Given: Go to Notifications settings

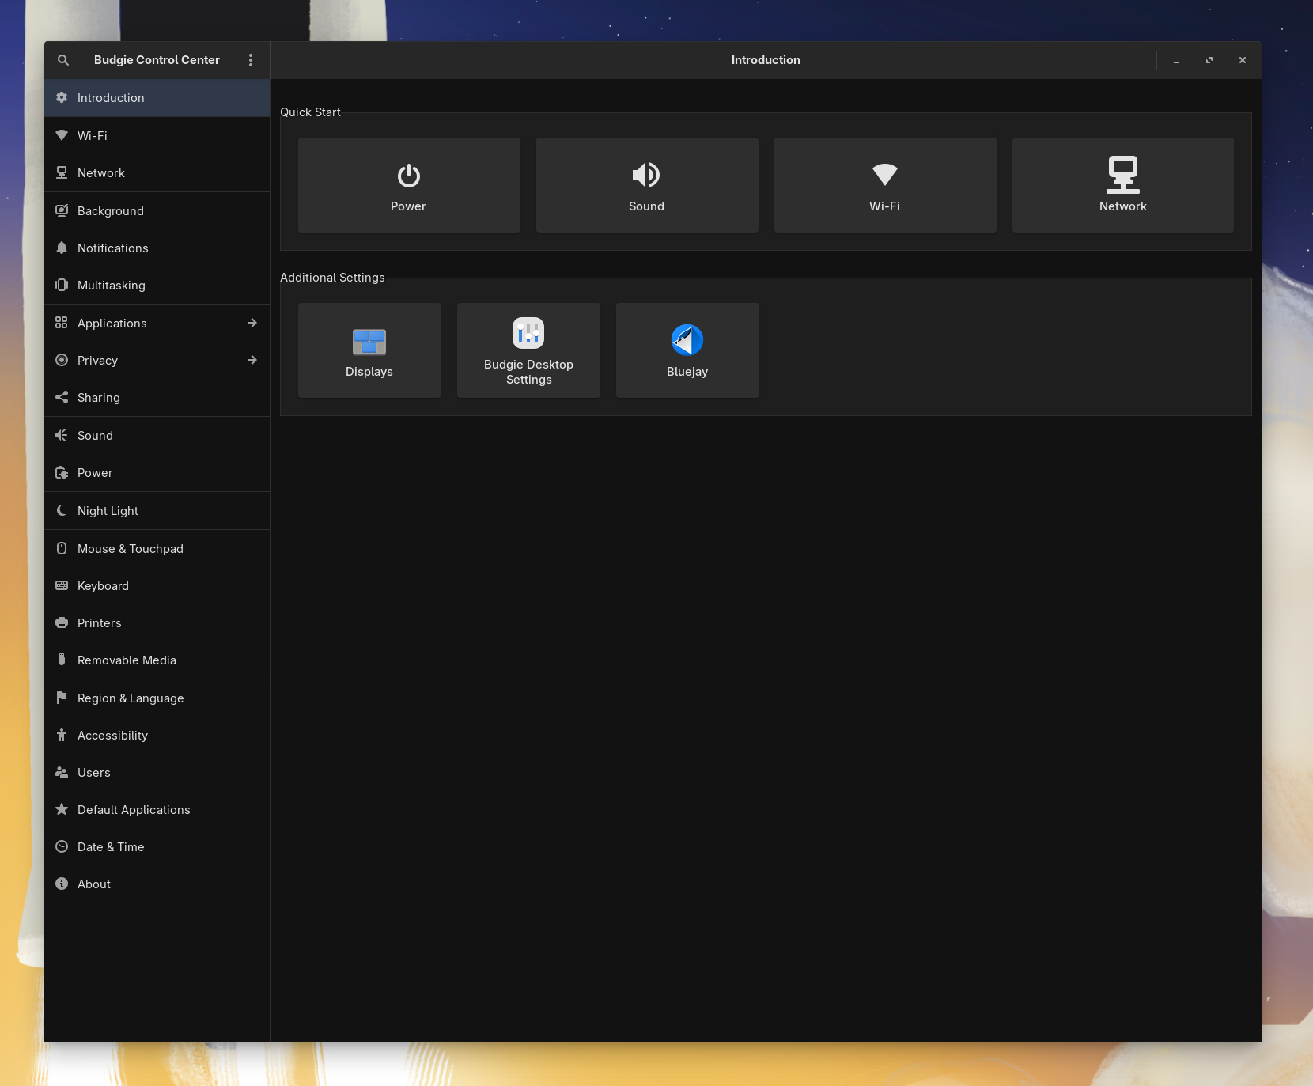Looking at the screenshot, I should pos(113,248).
